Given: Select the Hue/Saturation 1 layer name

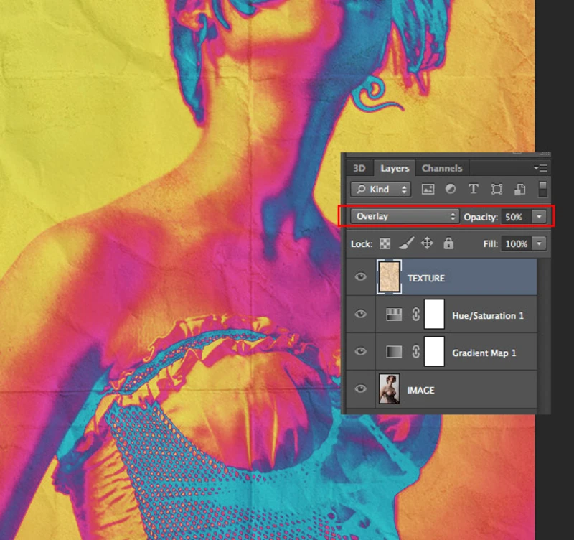Looking at the screenshot, I should pyautogui.click(x=488, y=315).
